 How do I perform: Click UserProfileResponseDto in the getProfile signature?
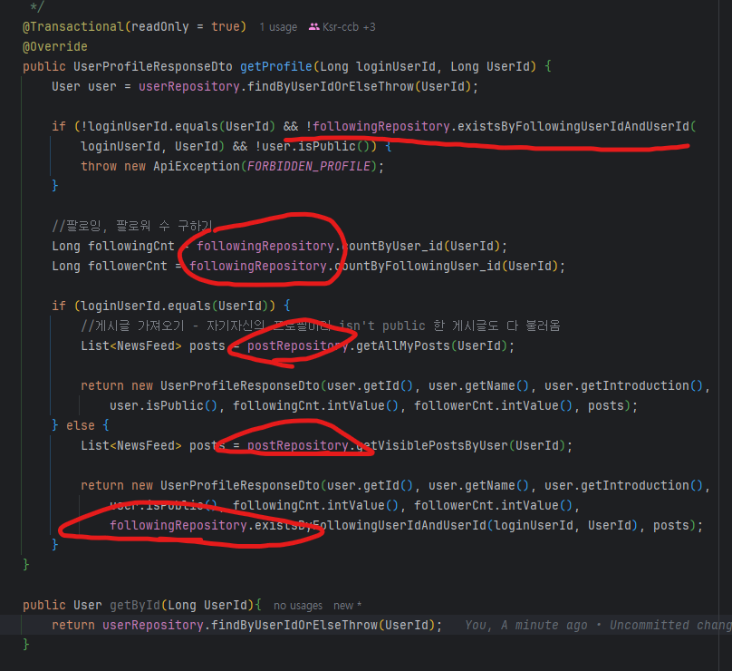[153, 66]
